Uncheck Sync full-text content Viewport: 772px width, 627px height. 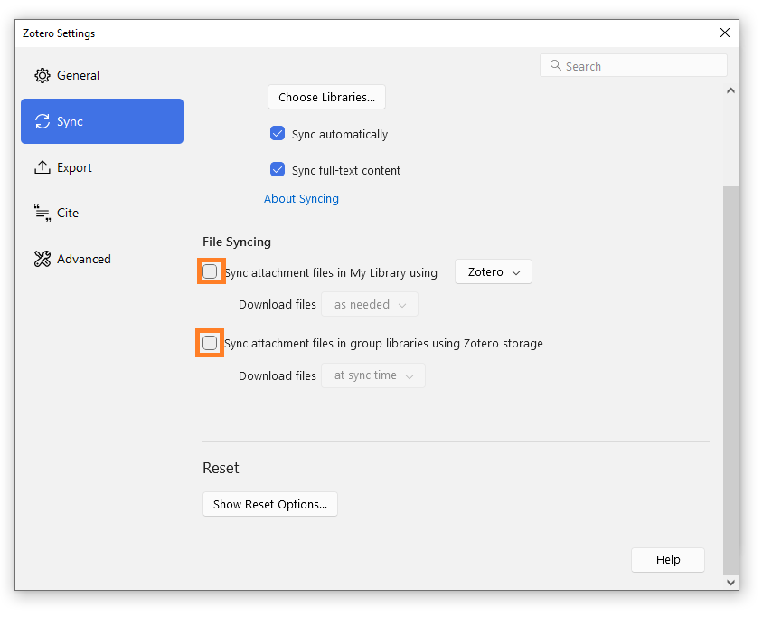click(278, 170)
